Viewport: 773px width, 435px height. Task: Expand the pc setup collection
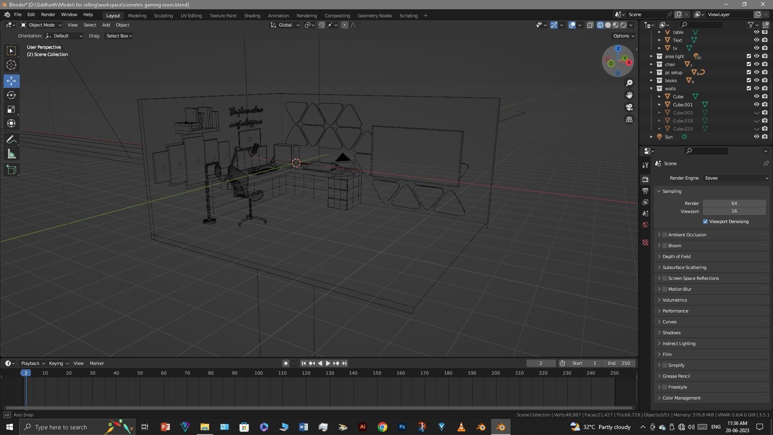[651, 72]
